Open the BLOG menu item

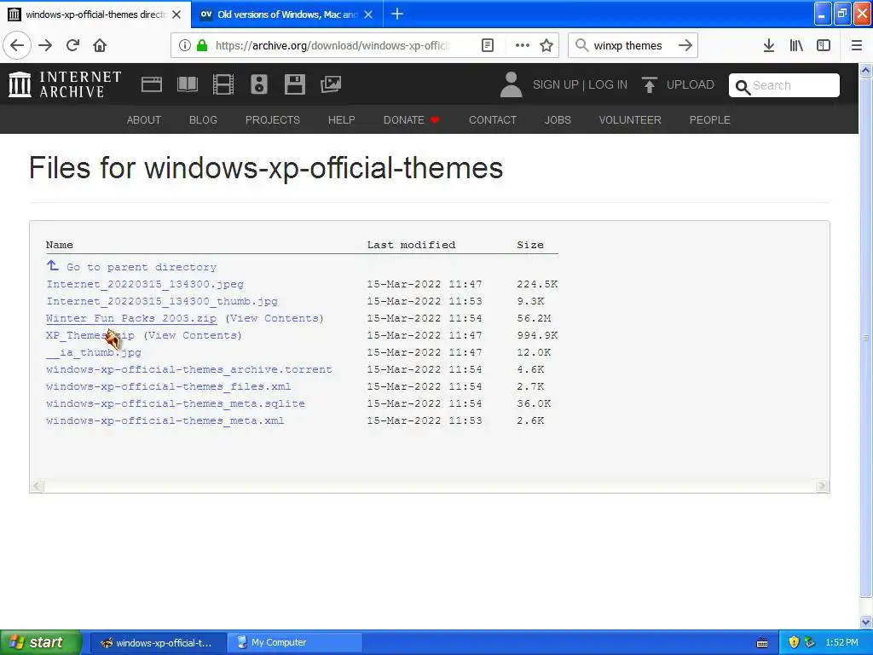[203, 119]
